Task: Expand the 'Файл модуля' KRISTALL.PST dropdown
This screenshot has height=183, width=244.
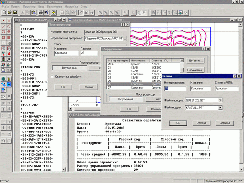Action: point(220,108)
